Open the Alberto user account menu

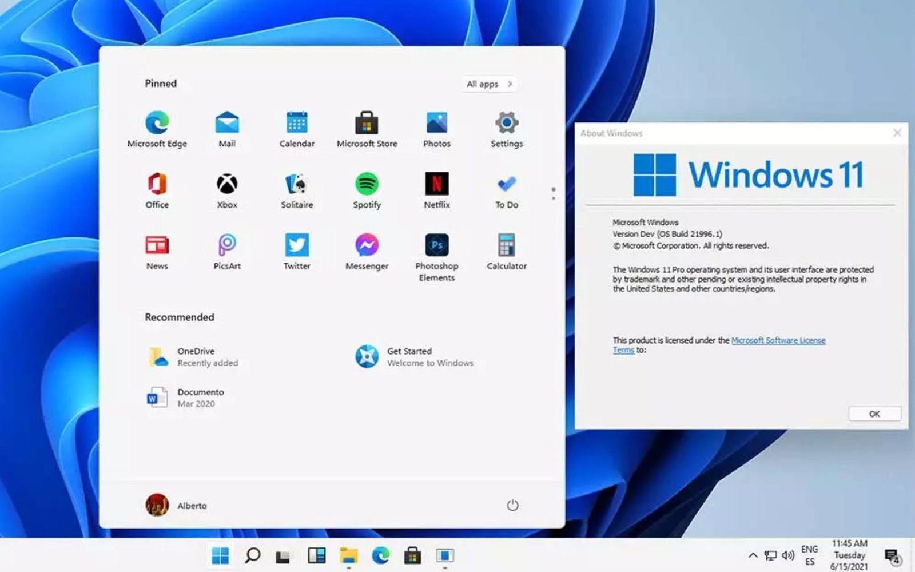tap(176, 505)
